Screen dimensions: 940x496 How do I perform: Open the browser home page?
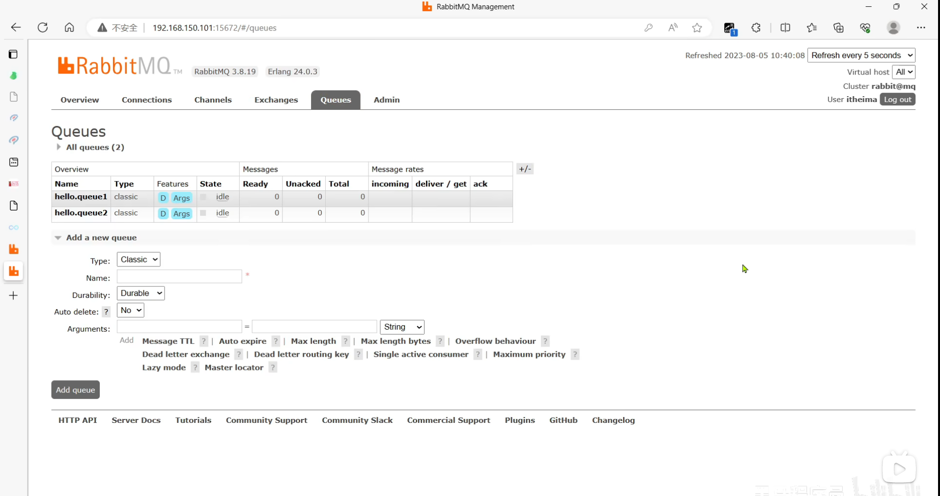pos(69,27)
